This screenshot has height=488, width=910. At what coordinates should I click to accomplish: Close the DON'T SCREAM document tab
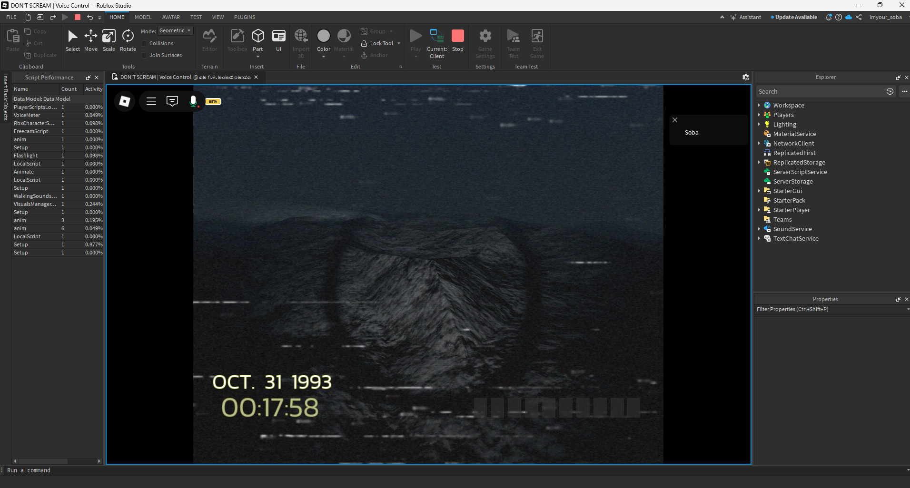pos(256,77)
